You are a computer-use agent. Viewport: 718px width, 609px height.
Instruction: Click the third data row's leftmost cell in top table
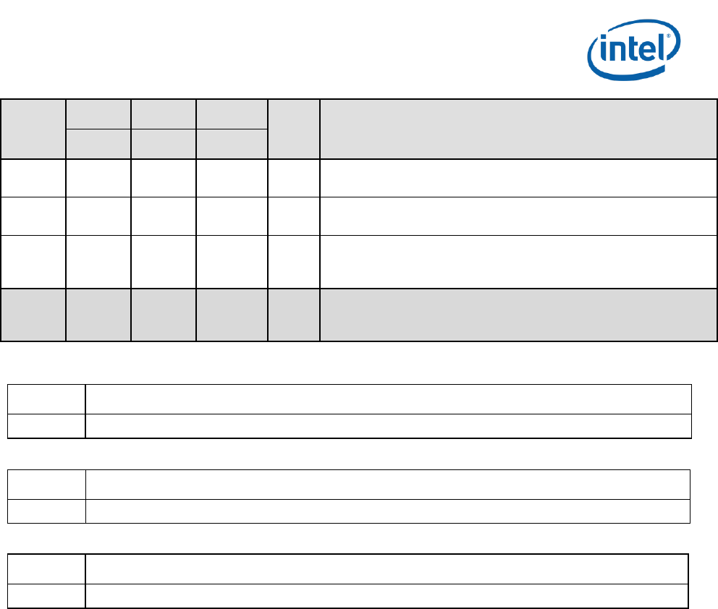click(x=33, y=261)
